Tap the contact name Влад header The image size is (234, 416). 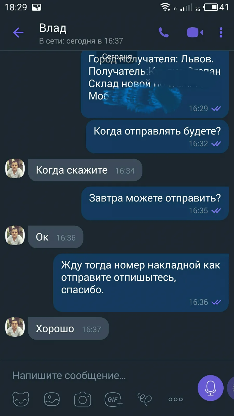[x=53, y=28]
